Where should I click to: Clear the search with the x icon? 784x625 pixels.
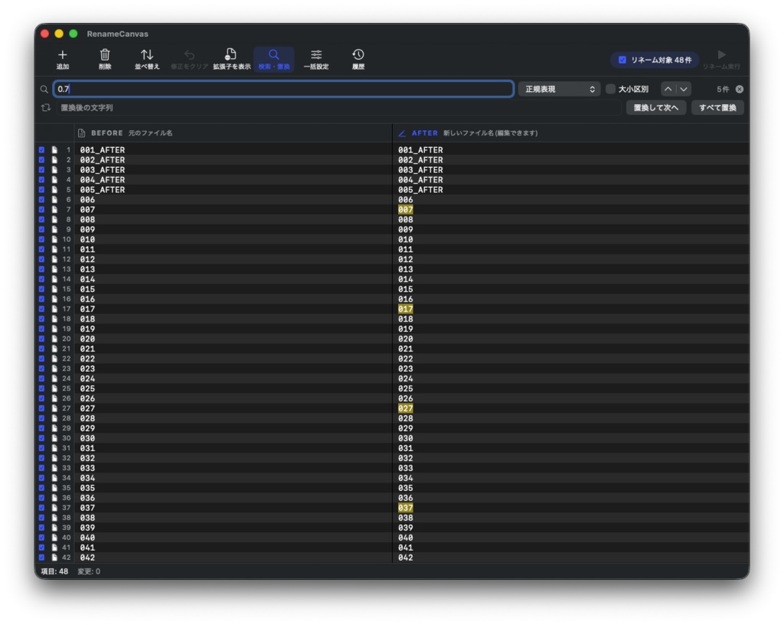[740, 89]
